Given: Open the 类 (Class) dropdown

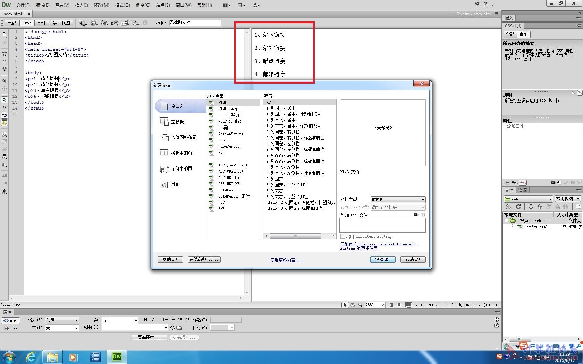Looking at the screenshot, I should coord(120,320).
